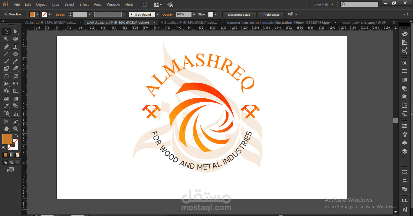Swap fill and stroke colors arrow
Viewport: 413px width, 216px height.
(x=17, y=136)
